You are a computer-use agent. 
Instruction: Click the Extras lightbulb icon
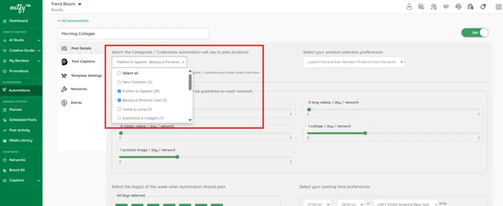[x=64, y=103]
